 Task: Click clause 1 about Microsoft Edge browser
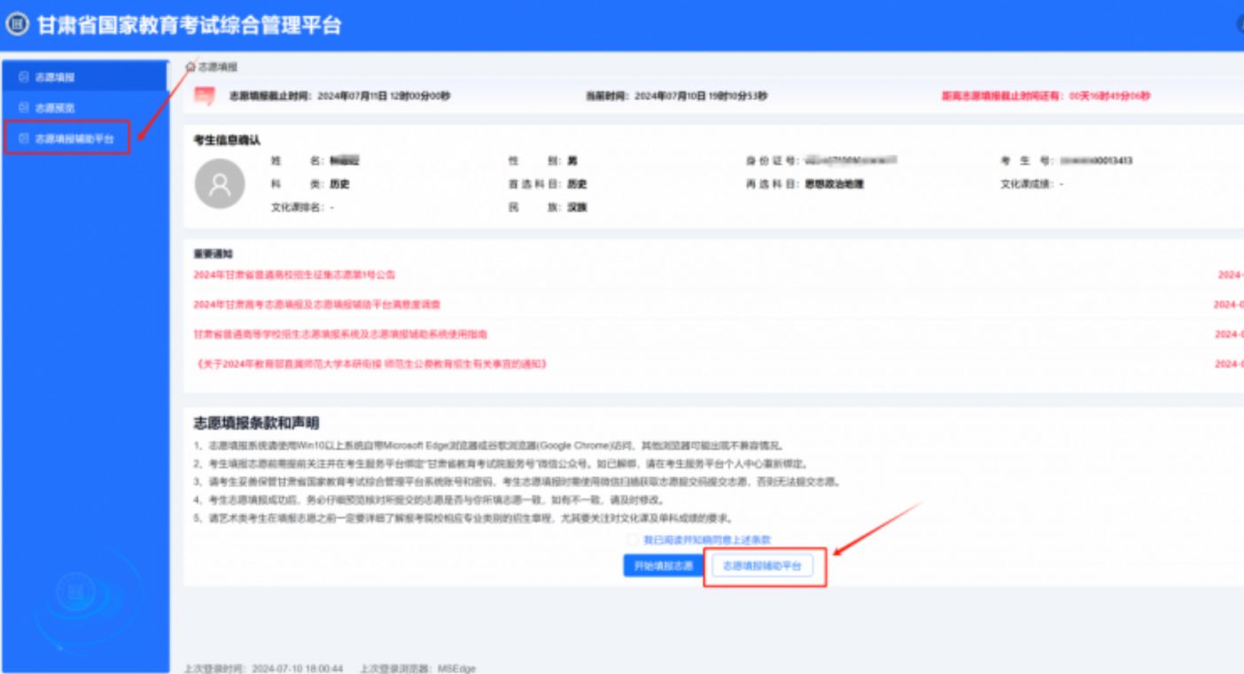tap(488, 445)
